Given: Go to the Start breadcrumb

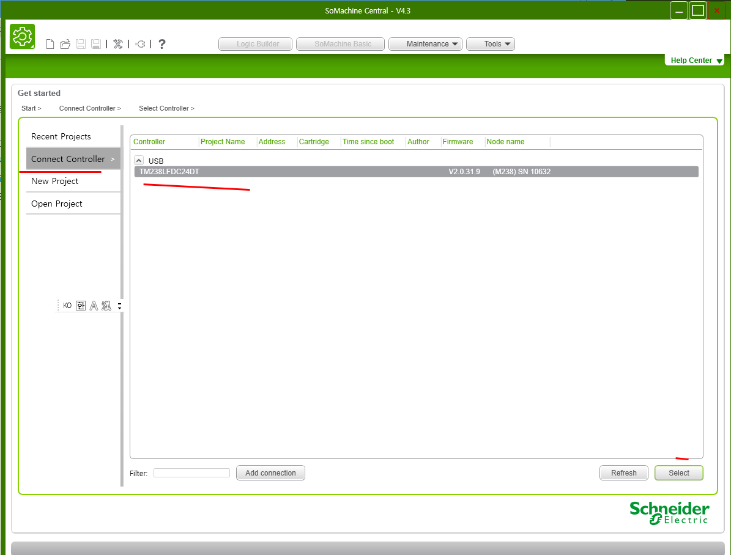Looking at the screenshot, I should tap(31, 108).
